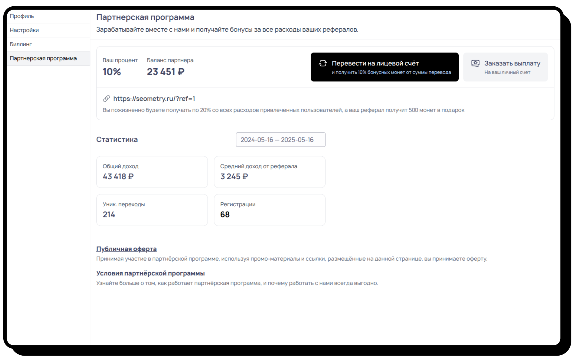Viewport: 572px width, 361px height.
Task: Open the statistics date range field
Action: (281, 140)
